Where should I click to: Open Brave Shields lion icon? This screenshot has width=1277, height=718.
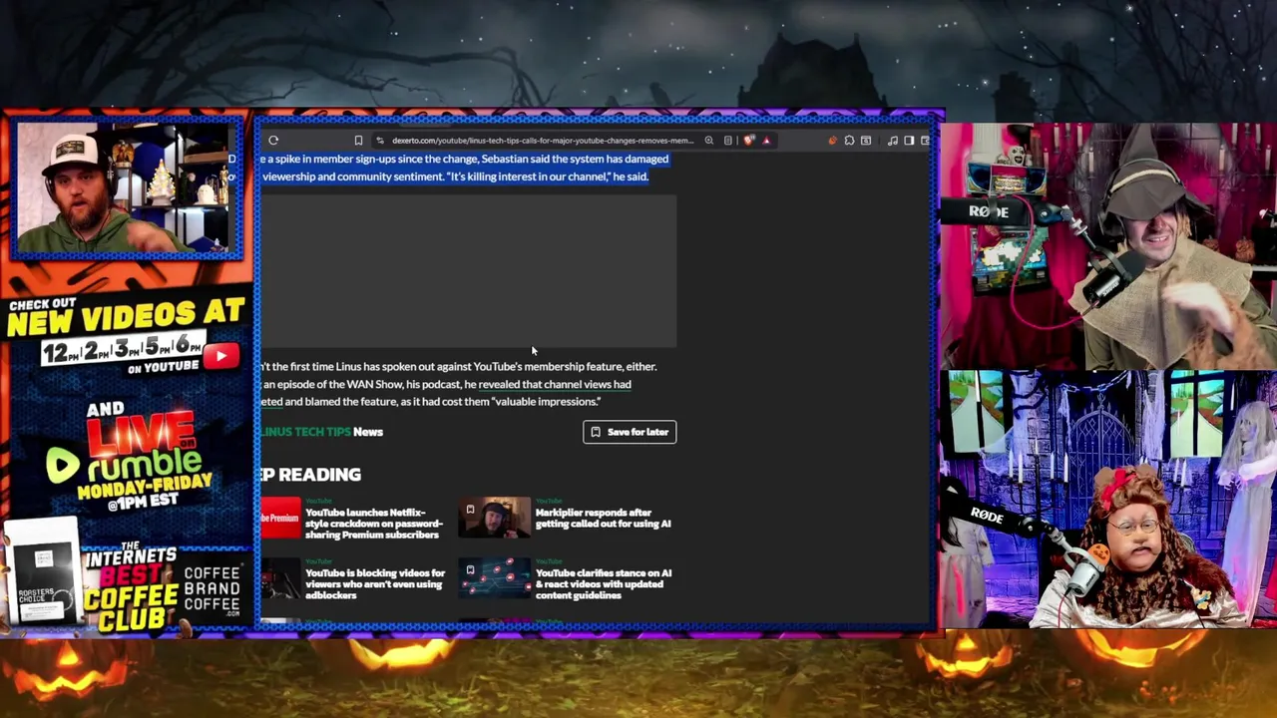point(748,141)
